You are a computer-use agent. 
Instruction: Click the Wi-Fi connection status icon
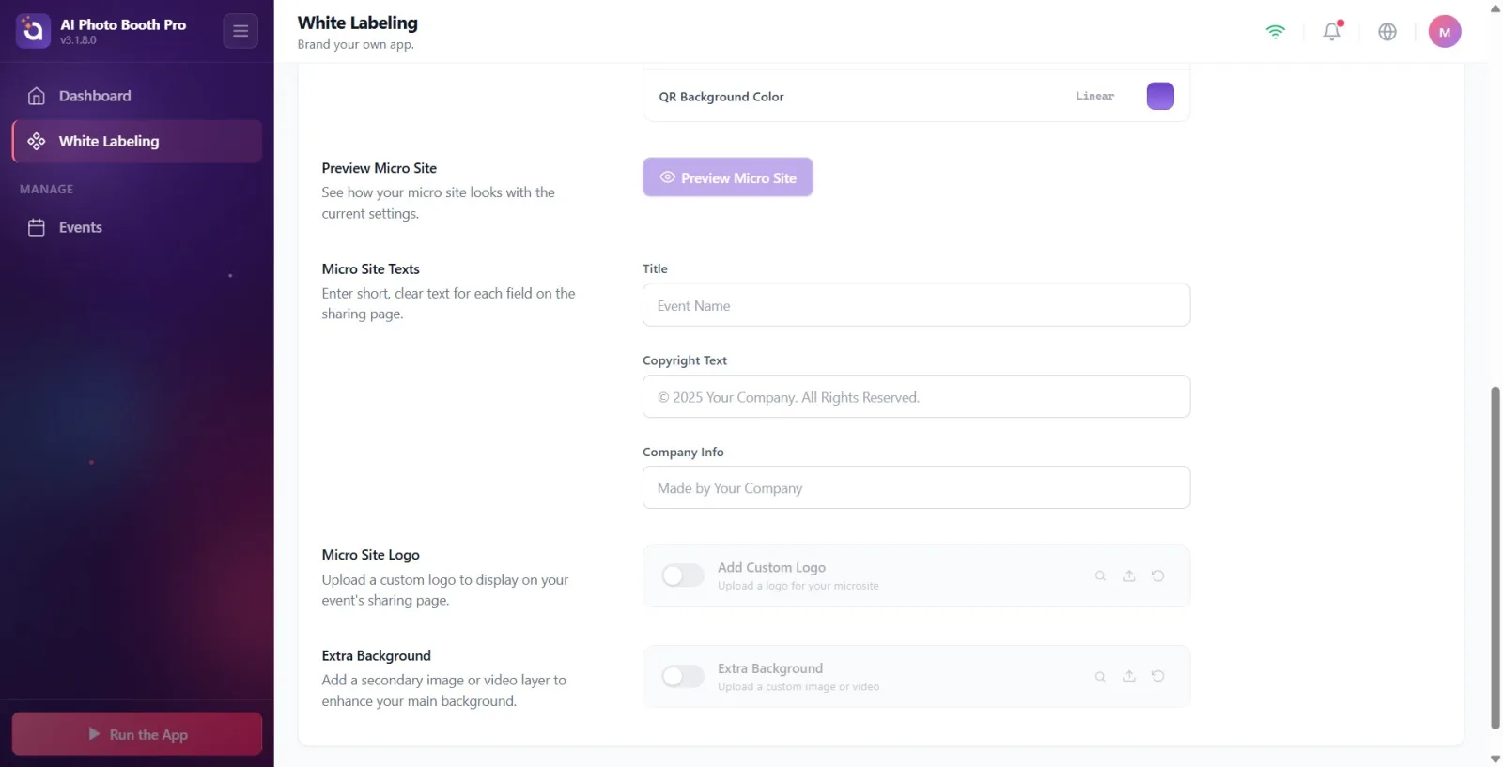click(x=1275, y=32)
